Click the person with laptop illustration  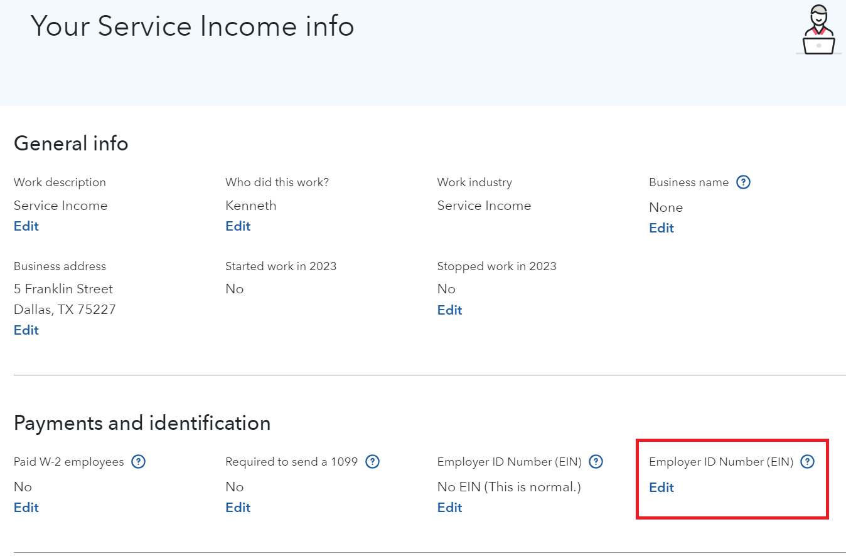tap(818, 31)
